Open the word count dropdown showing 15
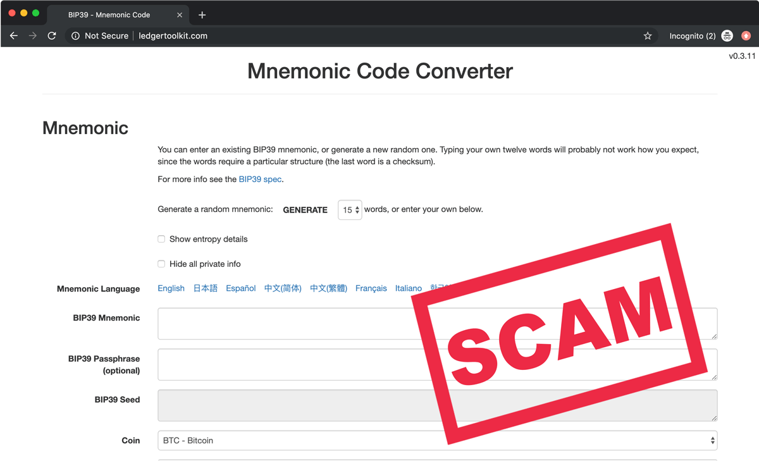 [350, 210]
